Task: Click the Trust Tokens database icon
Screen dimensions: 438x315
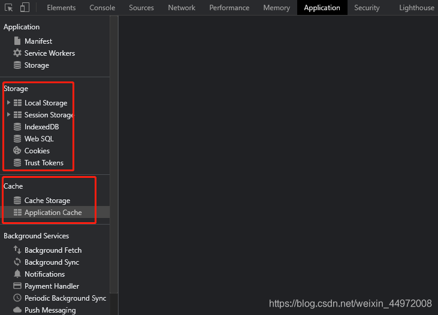Action: pyautogui.click(x=17, y=162)
